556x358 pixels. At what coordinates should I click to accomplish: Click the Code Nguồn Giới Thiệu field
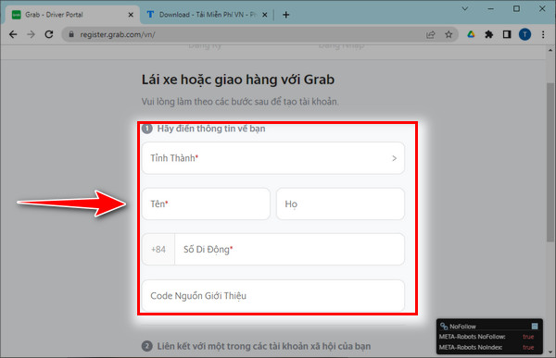tap(273, 296)
